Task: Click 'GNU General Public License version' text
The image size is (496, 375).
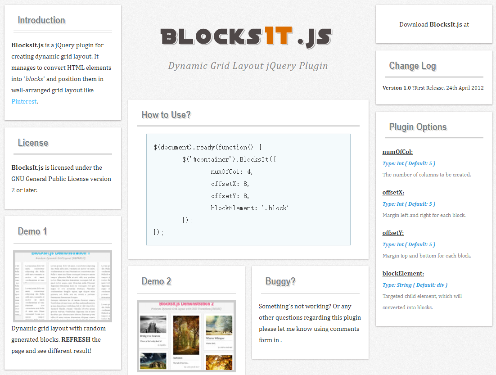Action: (x=61, y=179)
